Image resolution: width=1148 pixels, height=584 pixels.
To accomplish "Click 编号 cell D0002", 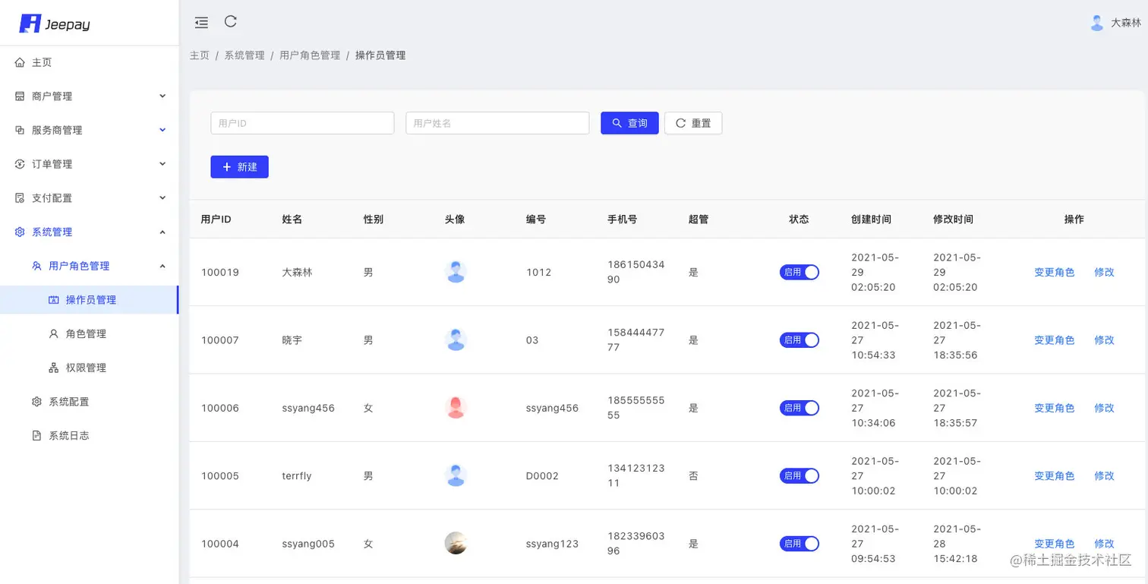I will tap(542, 475).
